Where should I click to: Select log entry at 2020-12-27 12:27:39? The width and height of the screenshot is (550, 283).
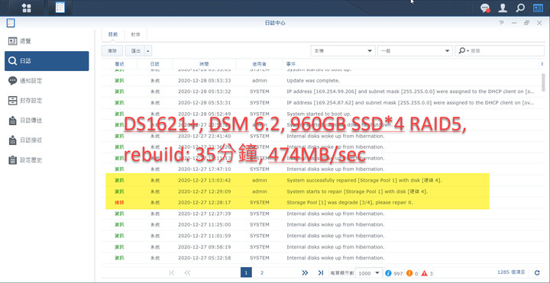321,214
